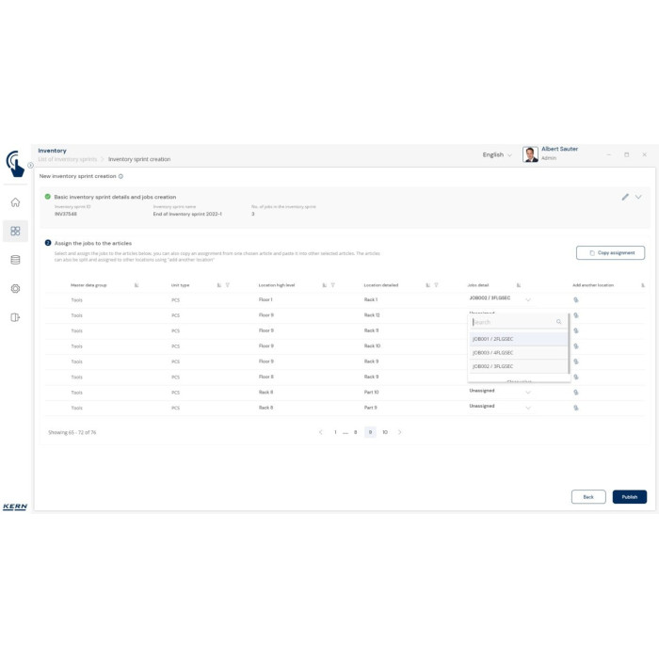
Task: Click 'Showing 65 - 72 of 76' text
Action: 72,432
